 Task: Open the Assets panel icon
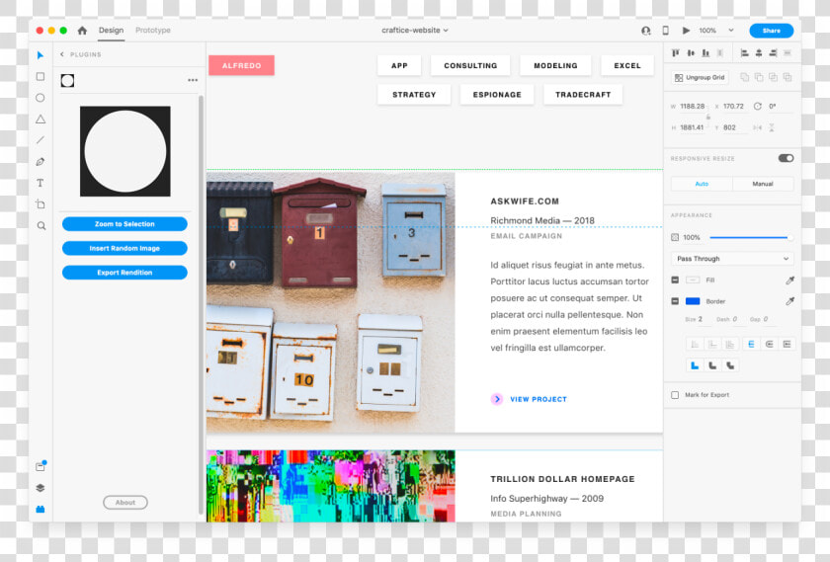point(41,466)
